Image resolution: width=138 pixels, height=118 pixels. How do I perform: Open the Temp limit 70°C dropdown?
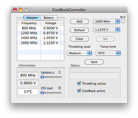[108, 53]
